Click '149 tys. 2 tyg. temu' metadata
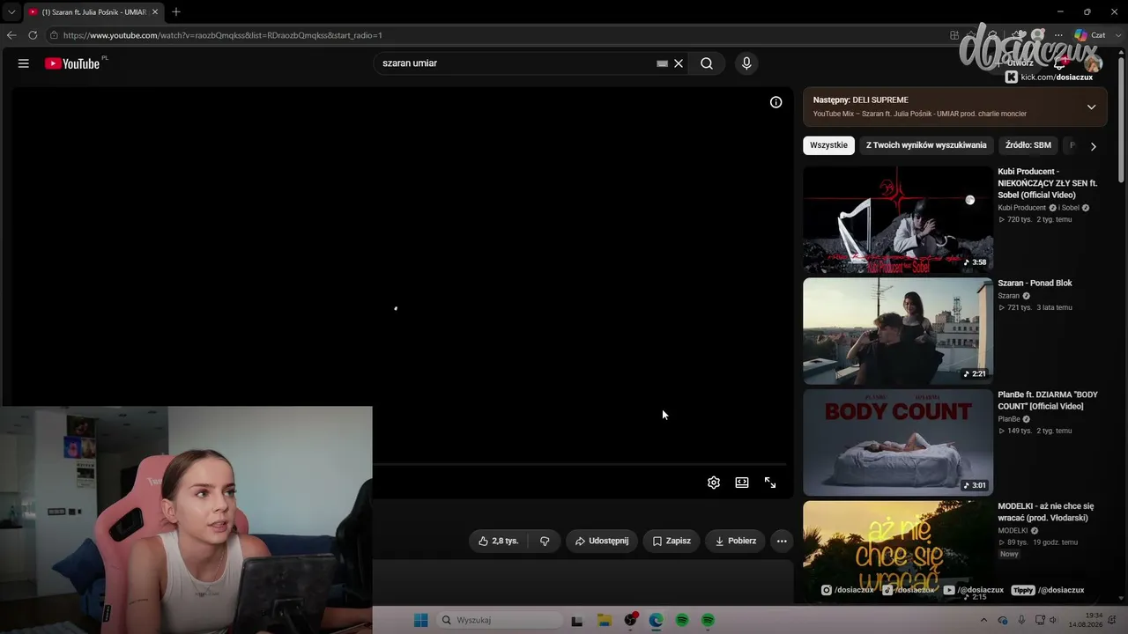1128x634 pixels. point(1035,431)
